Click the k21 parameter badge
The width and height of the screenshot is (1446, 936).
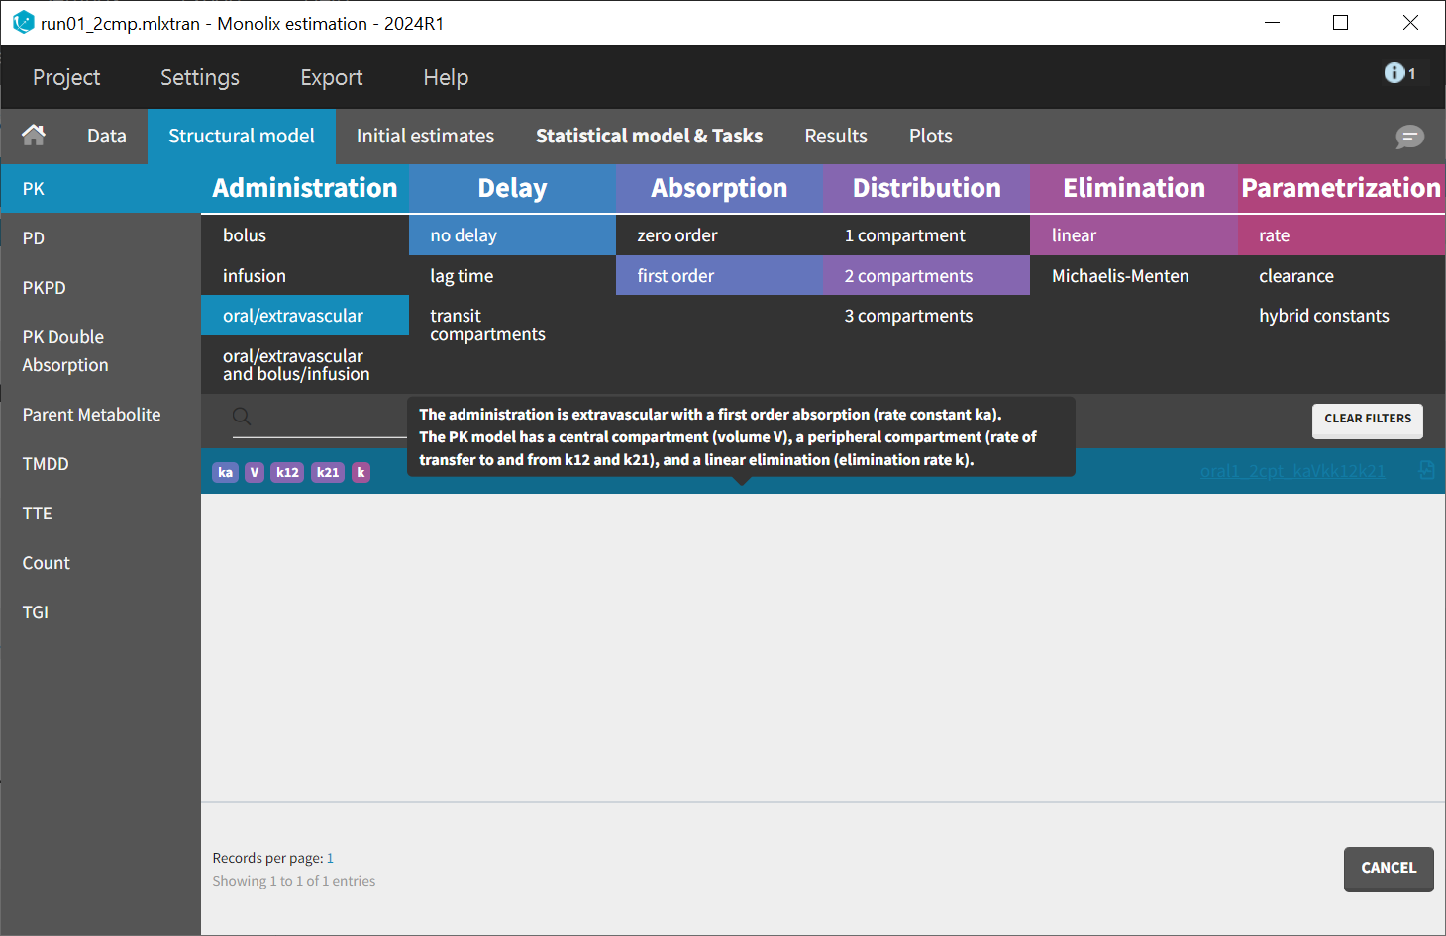tap(328, 472)
